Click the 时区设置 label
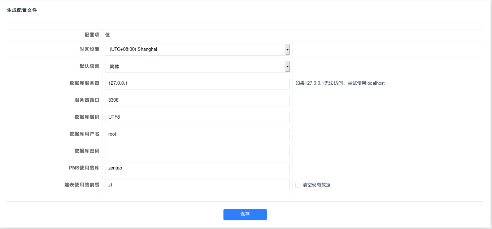The width and height of the screenshot is (492, 229). pos(90,49)
